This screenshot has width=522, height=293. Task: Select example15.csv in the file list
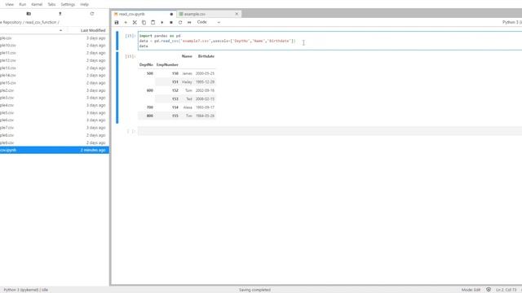(x=55, y=83)
